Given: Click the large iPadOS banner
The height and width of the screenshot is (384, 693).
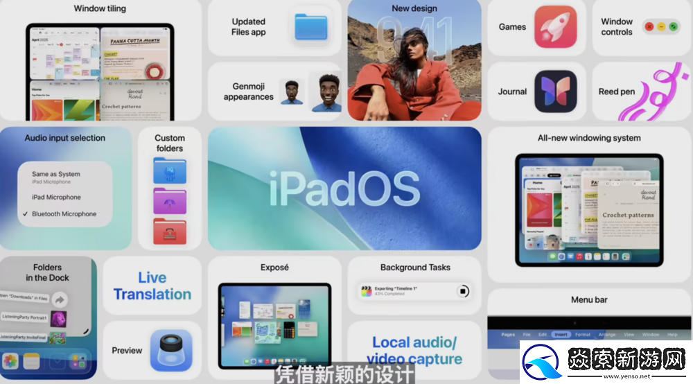Looking at the screenshot, I should [x=344, y=189].
